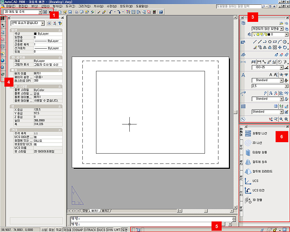The width and height of the screenshot is (290, 232).
Task: Click the UCS 이전 tool palette item
Action: click(x=255, y=190)
